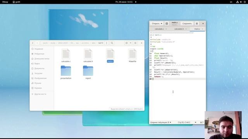The height and width of the screenshot is (139, 248).
Task: Select the Makefile file icon
Action: pyautogui.click(x=133, y=55)
